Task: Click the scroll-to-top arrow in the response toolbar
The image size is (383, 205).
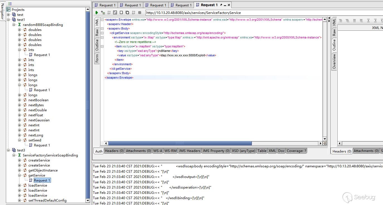Action: pos(375,20)
